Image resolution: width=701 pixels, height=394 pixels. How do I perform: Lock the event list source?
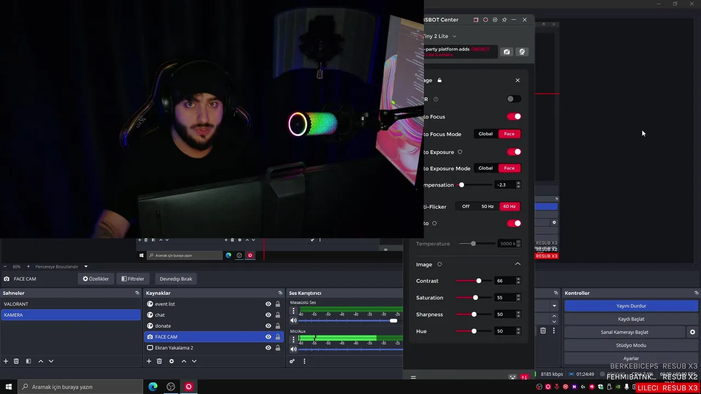tap(278, 304)
